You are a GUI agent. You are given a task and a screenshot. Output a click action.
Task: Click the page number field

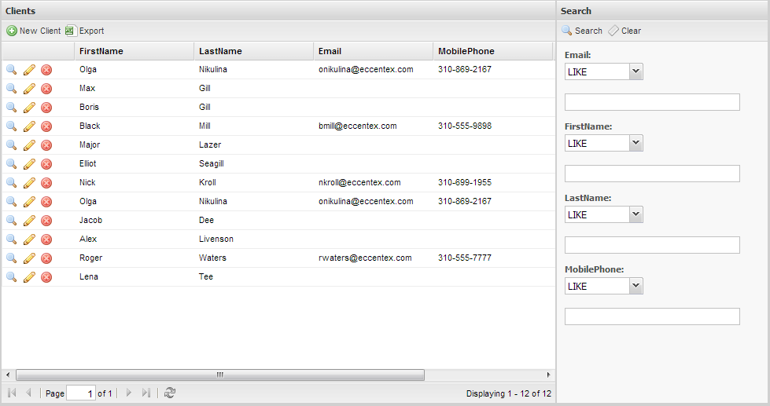coord(81,393)
